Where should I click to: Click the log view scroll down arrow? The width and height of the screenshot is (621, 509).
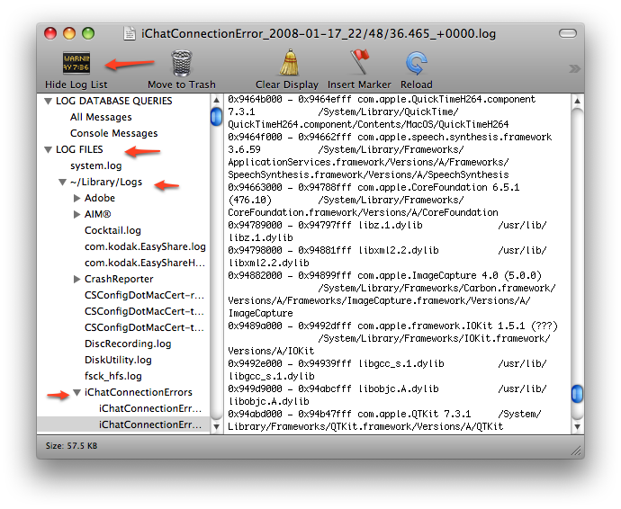click(577, 427)
